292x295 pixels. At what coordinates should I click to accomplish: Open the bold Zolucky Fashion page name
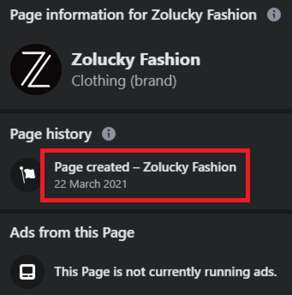[136, 60]
